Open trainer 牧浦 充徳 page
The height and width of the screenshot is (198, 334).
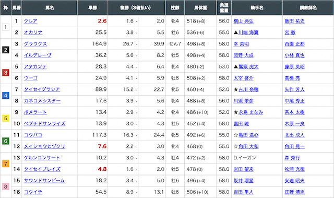pos(294,169)
